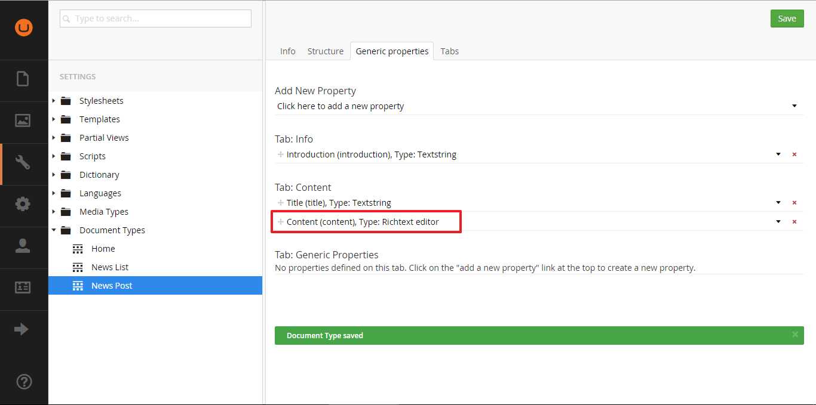Click the News List document type icon
This screenshot has height=405, width=816.
(x=78, y=267)
